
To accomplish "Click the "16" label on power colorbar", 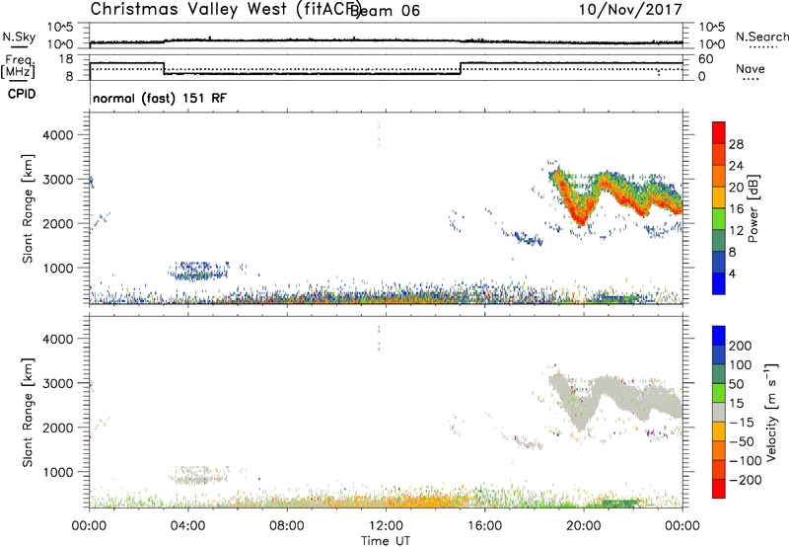I will [x=736, y=209].
